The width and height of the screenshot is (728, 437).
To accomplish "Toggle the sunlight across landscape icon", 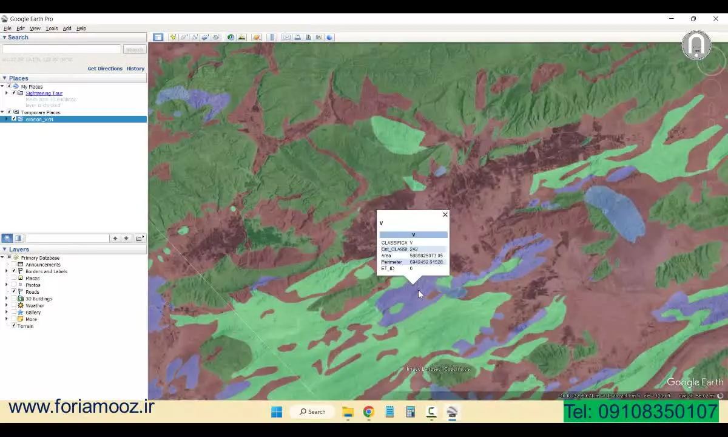I will click(241, 38).
